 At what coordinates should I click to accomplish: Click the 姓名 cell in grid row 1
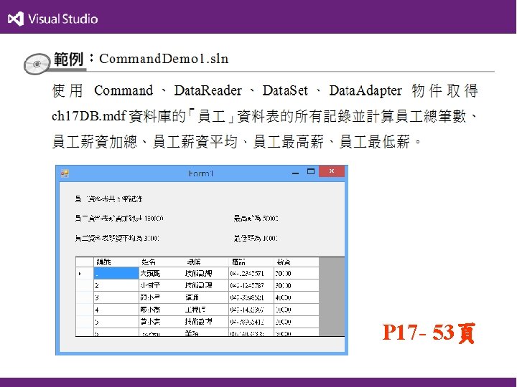coord(162,273)
